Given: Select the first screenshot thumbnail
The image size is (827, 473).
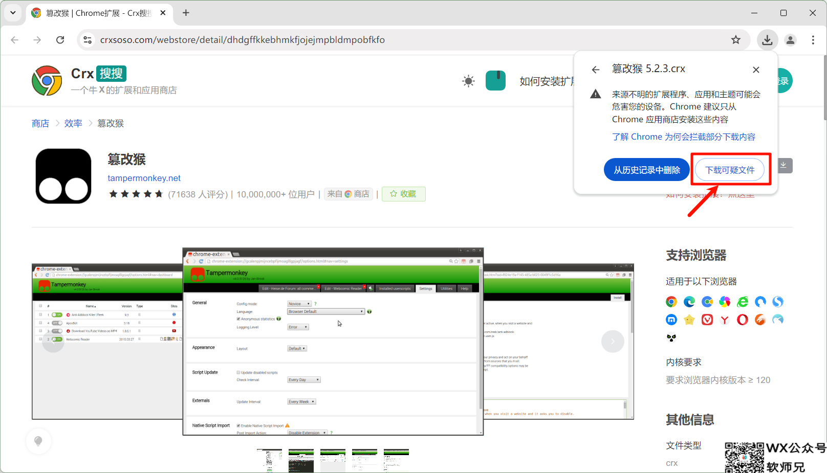Looking at the screenshot, I should [269, 461].
